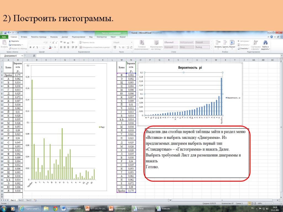Click the Orientation text rotation icon
The image size is (283, 212).
tap(73, 43)
